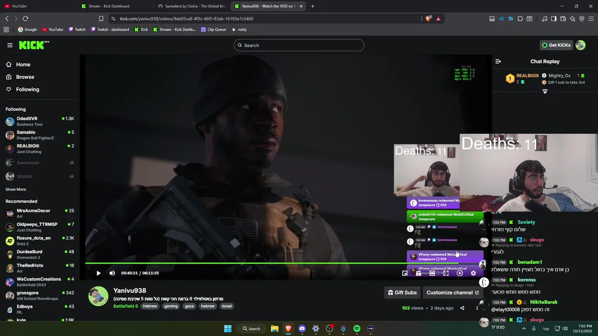Viewport: 598px width, 336px height.
Task: Click Get KICKs button
Action: coord(556,45)
